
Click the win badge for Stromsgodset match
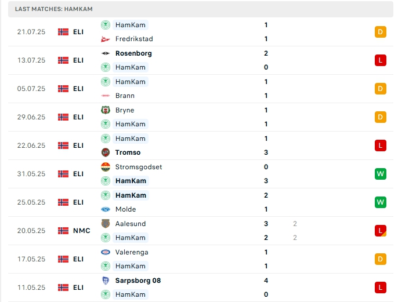coord(381,174)
